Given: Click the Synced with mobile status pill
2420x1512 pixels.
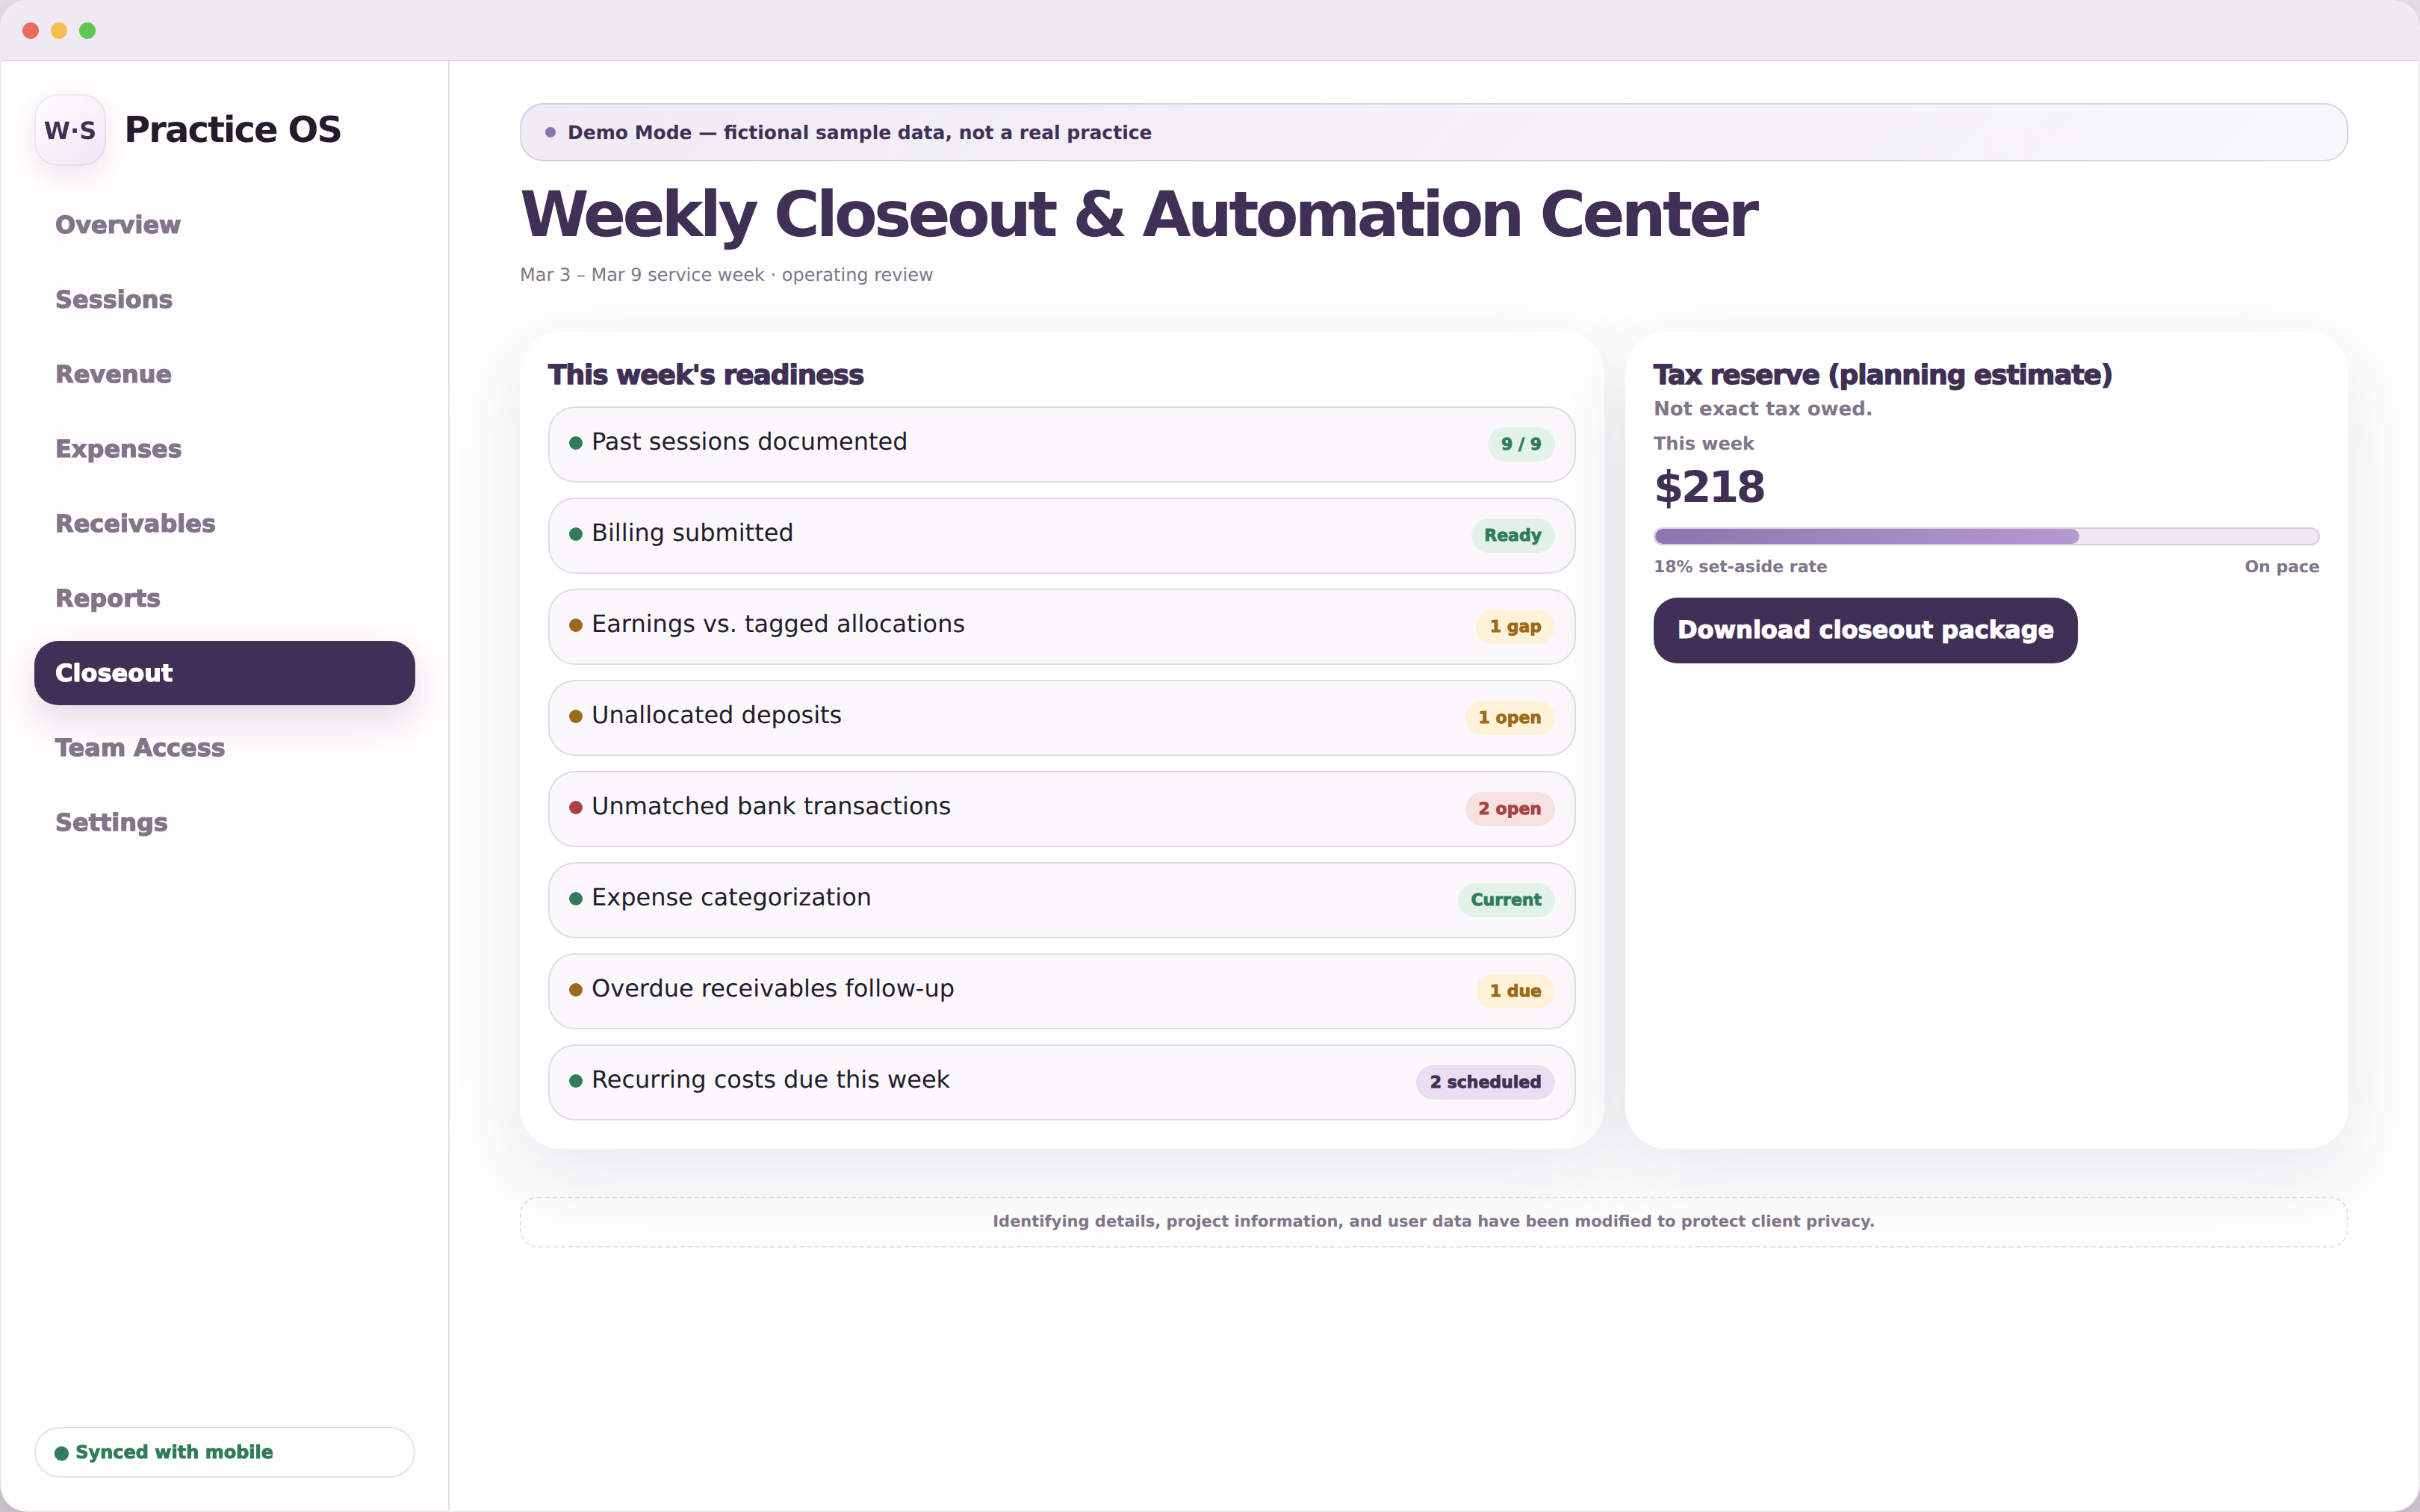Looking at the screenshot, I should pyautogui.click(x=224, y=1452).
